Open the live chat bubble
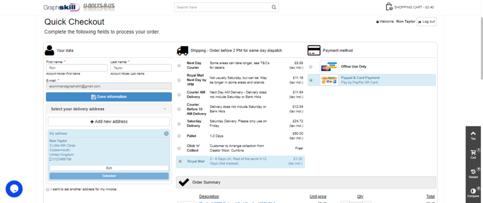 (14, 189)
